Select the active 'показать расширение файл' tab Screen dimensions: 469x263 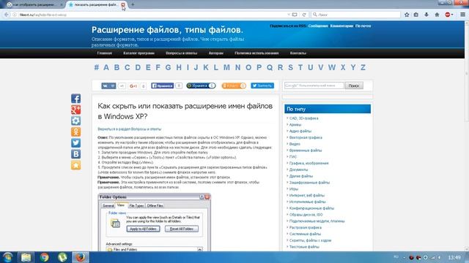click(x=96, y=5)
